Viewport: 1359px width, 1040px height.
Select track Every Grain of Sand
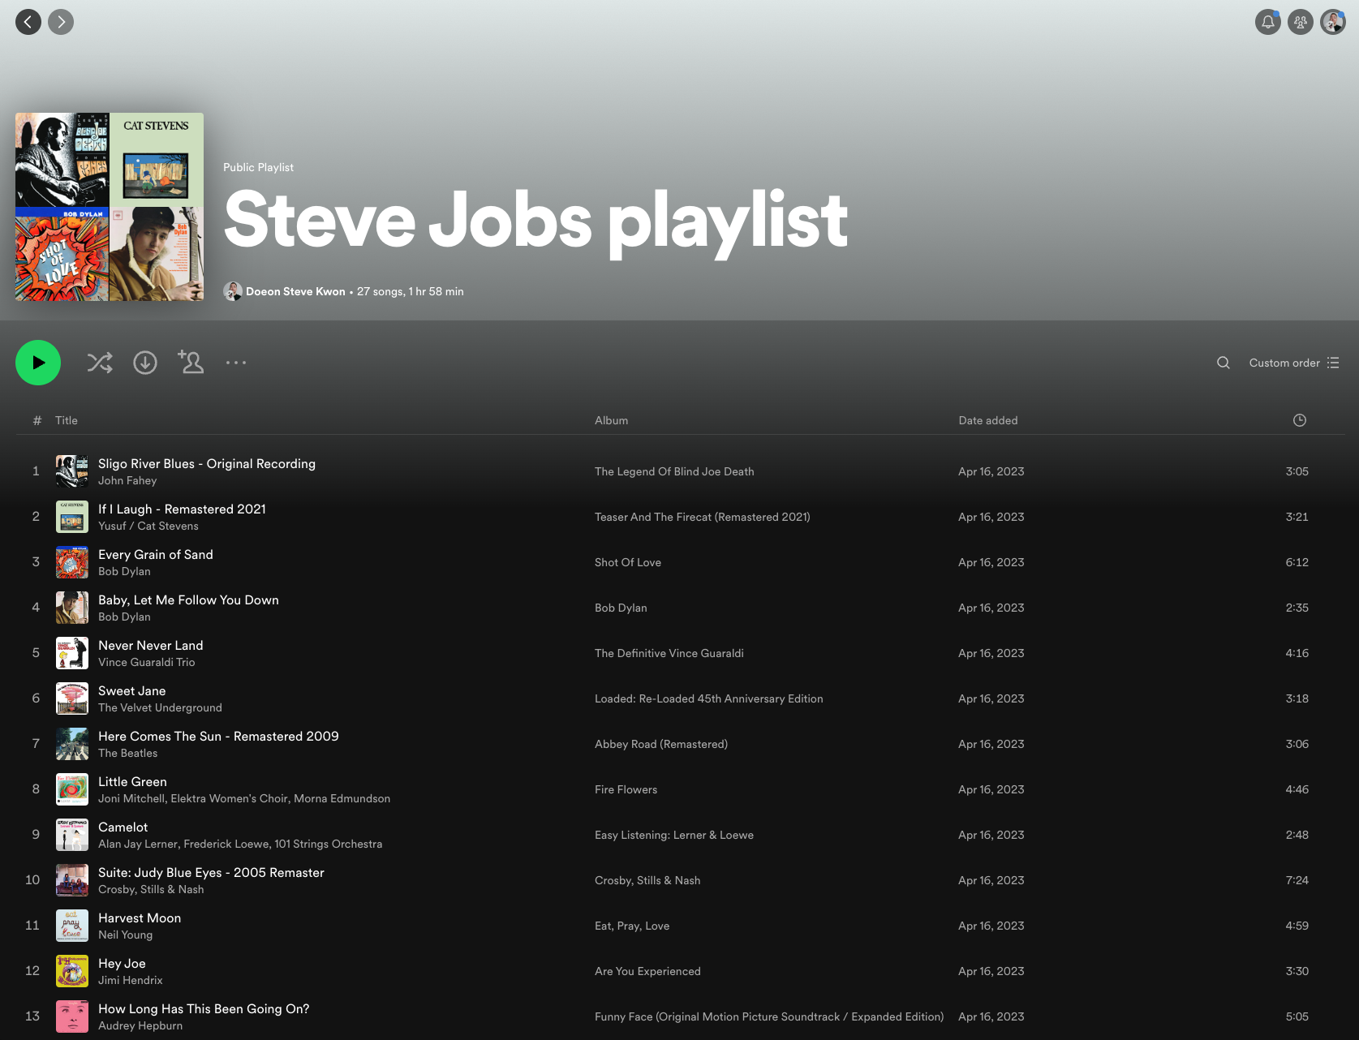tap(156, 554)
